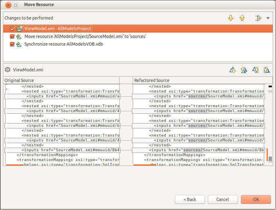Screen dimensions: 276x210
Task: Go back with the < Back button
Action: [x=190, y=199]
